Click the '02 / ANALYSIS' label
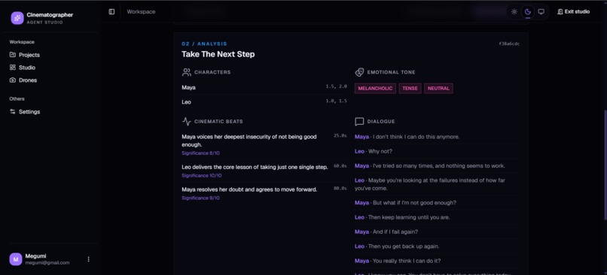Screen dimensions: 607x275 pyautogui.click(x=204, y=44)
